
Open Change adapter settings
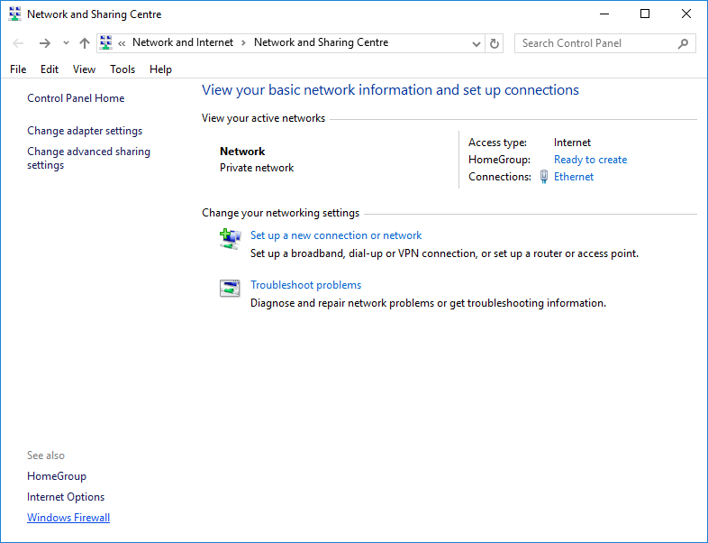(85, 131)
